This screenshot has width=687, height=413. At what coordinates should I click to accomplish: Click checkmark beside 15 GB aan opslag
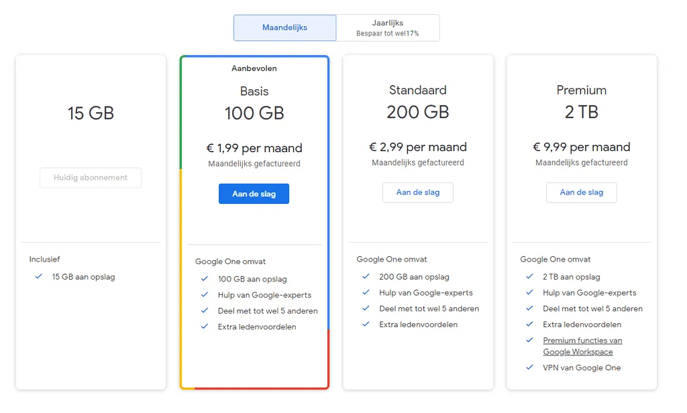39,277
